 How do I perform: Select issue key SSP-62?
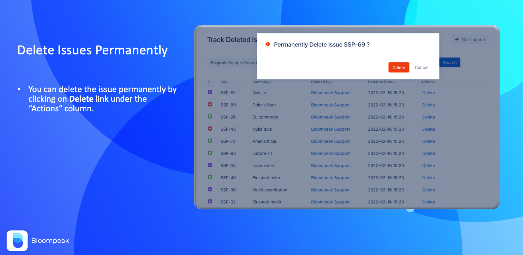pos(228,93)
